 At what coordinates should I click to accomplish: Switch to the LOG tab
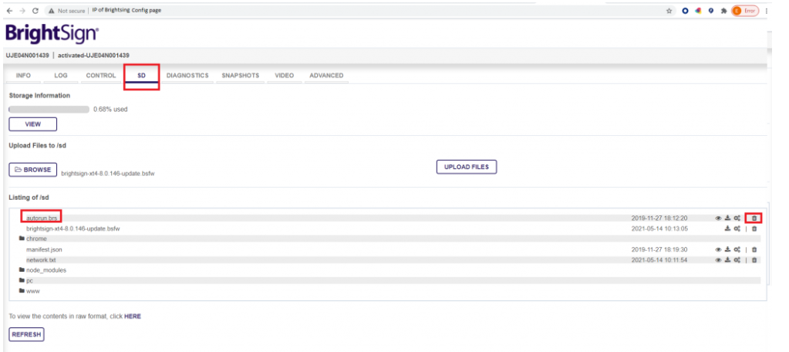point(61,76)
